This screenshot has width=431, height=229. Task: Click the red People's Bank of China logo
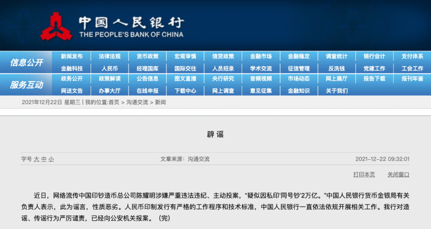tap(56, 26)
